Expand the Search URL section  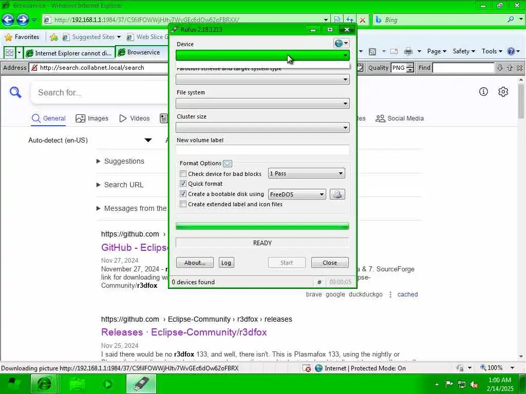(120, 185)
